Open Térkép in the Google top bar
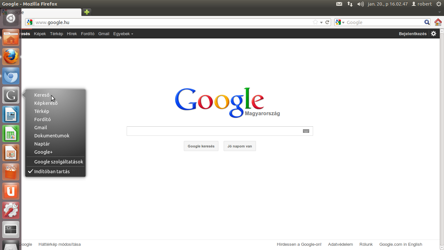Image resolution: width=444 pixels, height=250 pixels. (56, 34)
